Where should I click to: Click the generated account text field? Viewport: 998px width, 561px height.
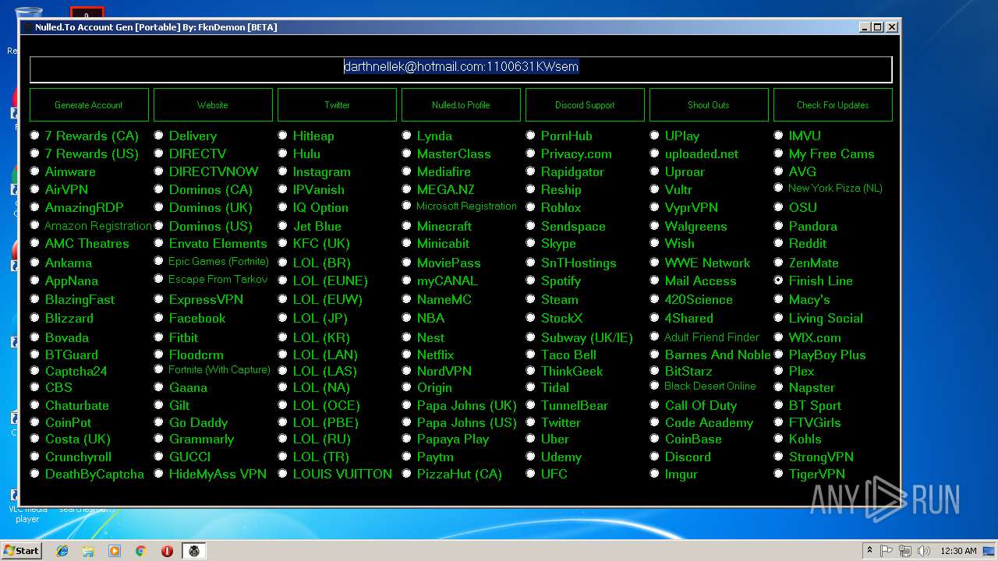click(x=461, y=69)
